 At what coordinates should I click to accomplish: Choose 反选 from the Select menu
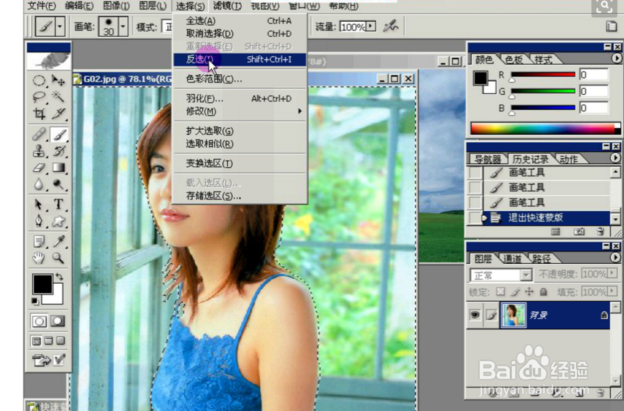pos(240,59)
